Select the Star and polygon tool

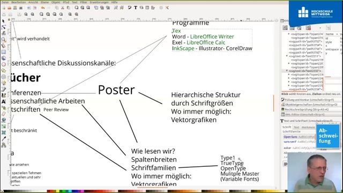pos(4,70)
